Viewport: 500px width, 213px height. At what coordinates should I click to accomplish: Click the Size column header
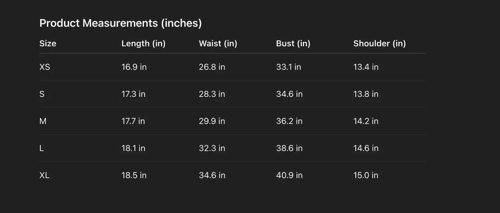click(x=48, y=43)
